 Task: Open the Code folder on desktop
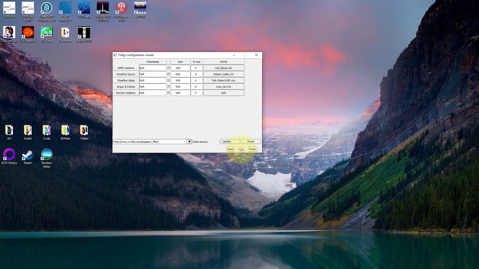(x=46, y=132)
